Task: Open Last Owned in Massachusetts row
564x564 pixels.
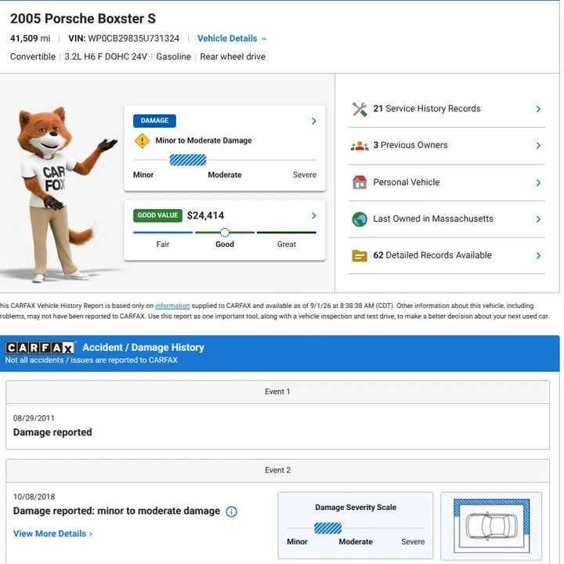Action: [446, 219]
